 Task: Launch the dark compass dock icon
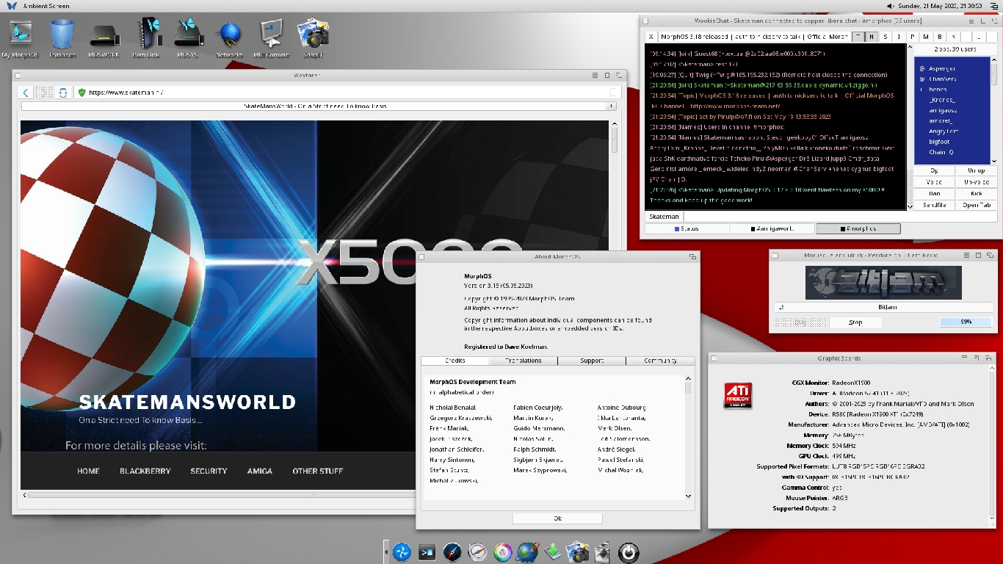coord(452,552)
